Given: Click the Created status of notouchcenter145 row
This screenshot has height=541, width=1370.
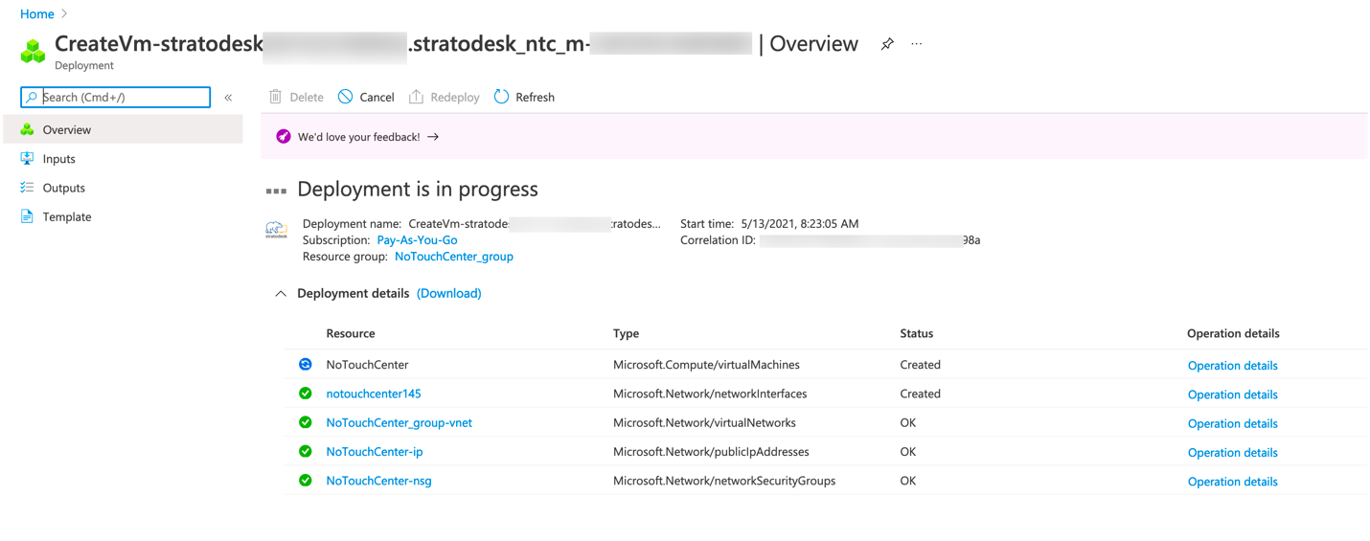Looking at the screenshot, I should 920,394.
